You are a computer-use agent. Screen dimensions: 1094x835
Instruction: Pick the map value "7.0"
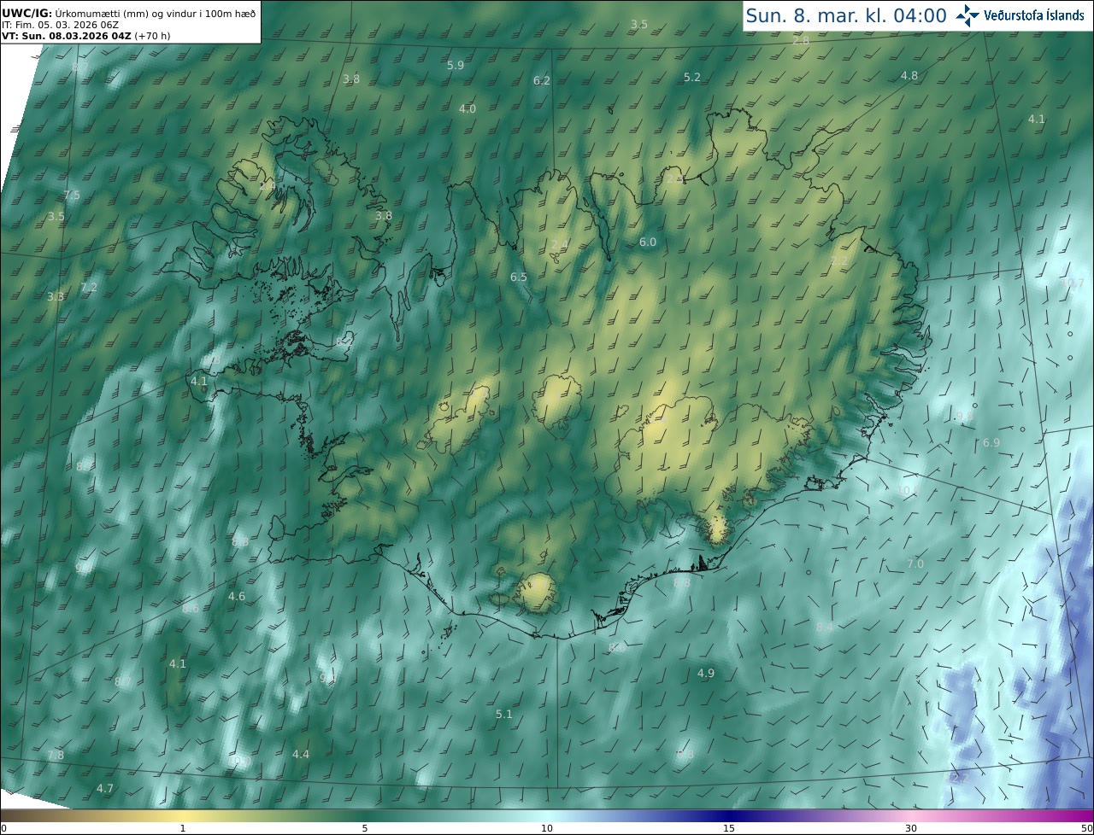[915, 564]
